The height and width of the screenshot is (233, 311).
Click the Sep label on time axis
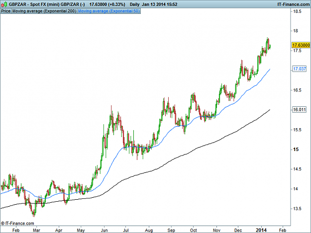tap(171, 231)
